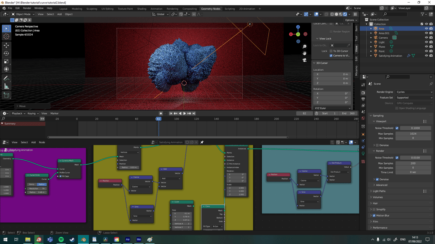Open the File menu
The image size is (435, 244).
click(10, 8)
